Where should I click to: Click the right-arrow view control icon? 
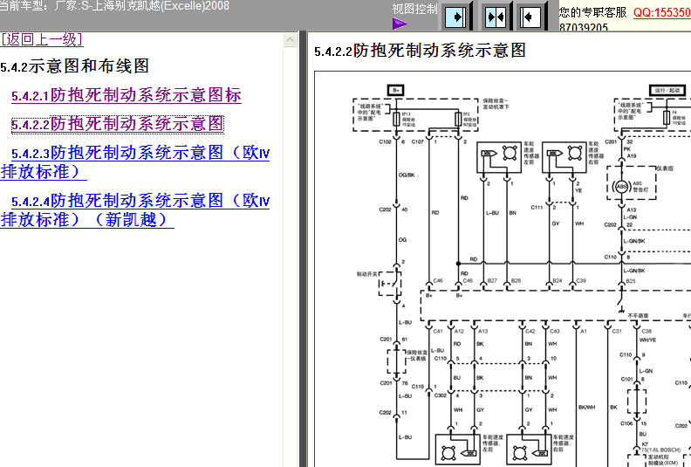(456, 17)
